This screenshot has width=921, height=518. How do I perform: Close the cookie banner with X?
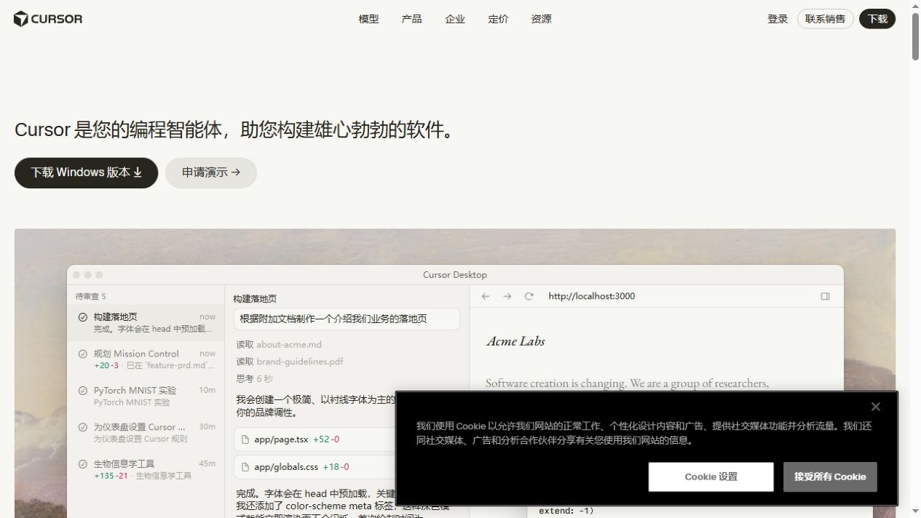875,407
